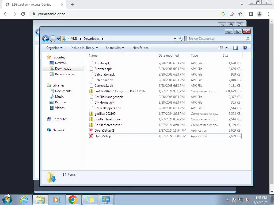
Task: Select the OperaSetup (1) application icon
Action: [91, 130]
